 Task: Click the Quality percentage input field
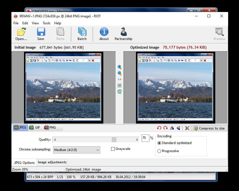[145, 138]
